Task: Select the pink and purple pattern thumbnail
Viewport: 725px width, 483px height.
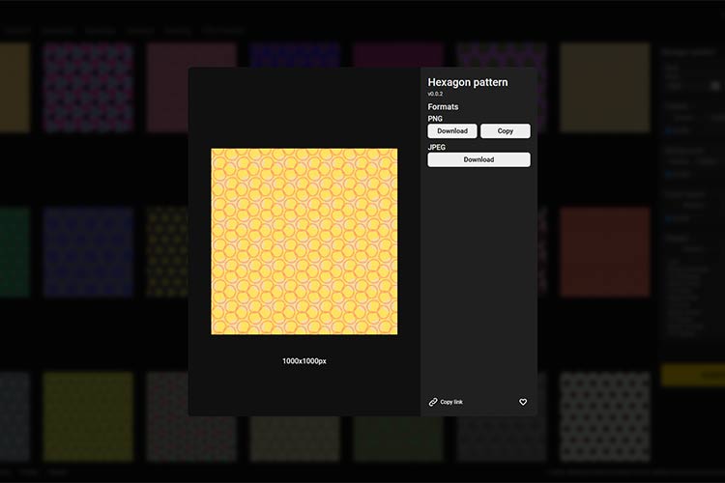Action: tap(88, 87)
